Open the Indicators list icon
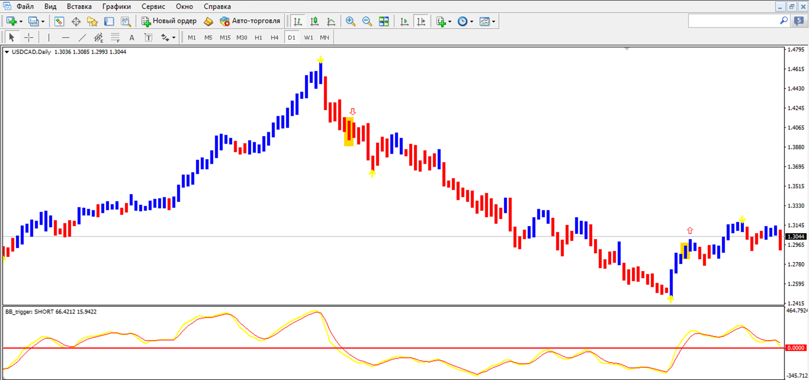This screenshot has height=380, width=809. (441, 21)
